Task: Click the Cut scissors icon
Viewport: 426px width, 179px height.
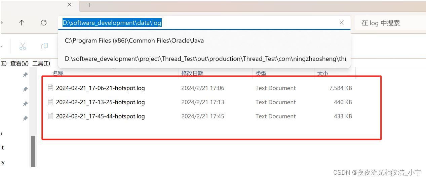Action: (23, 46)
